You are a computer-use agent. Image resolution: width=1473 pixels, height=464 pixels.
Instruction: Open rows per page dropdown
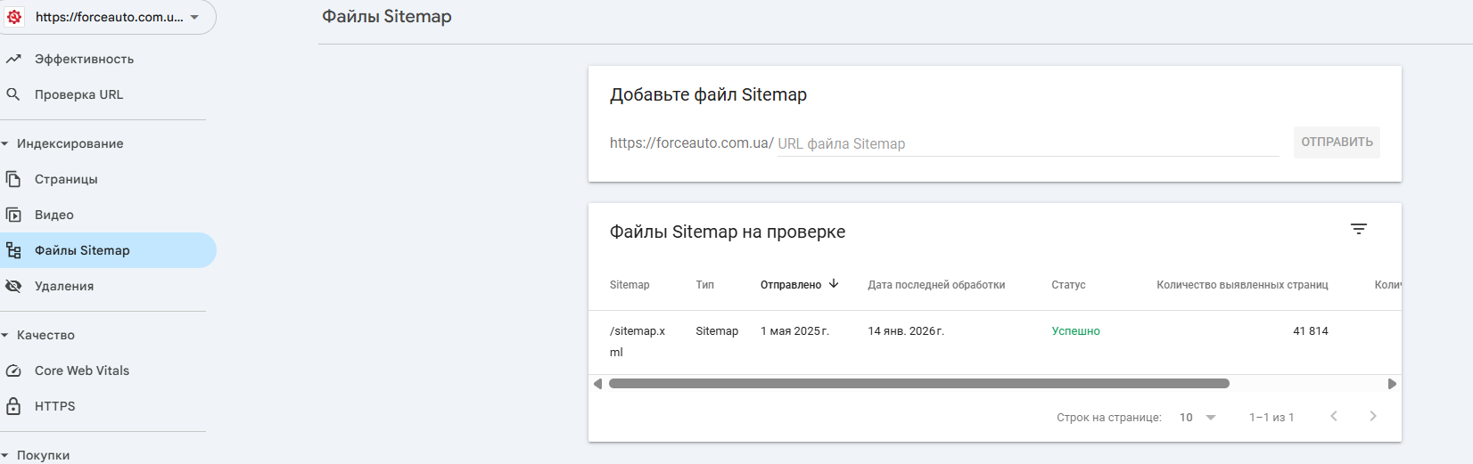(x=1197, y=417)
